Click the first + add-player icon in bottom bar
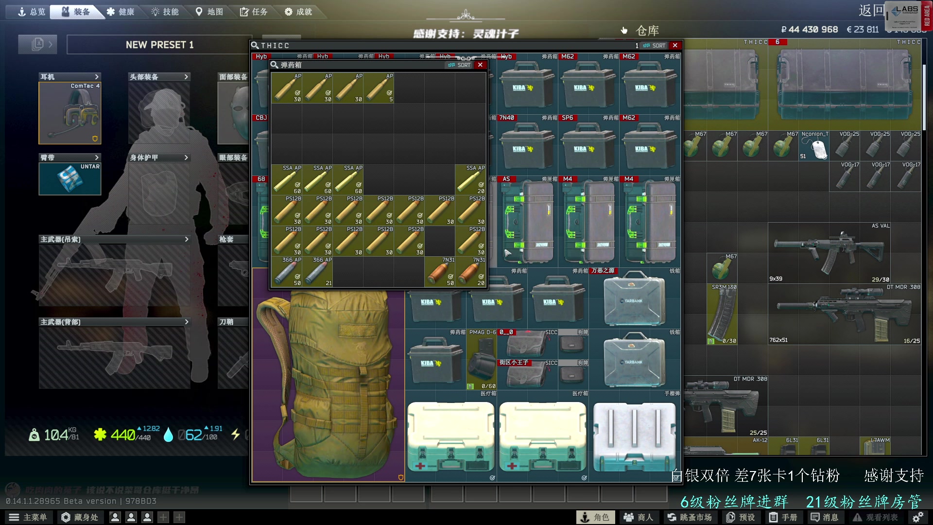Image resolution: width=933 pixels, height=525 pixels. (x=163, y=517)
